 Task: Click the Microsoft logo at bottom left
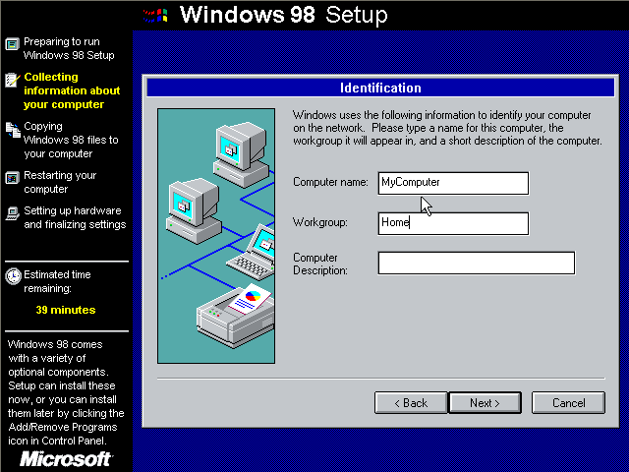tap(66, 458)
